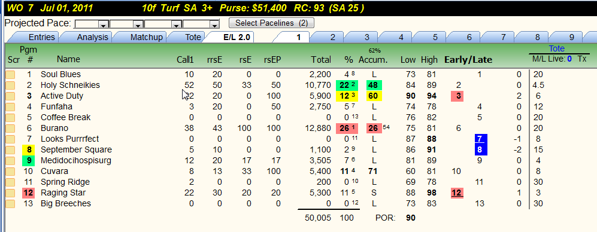Click the Select Pacelines (2) button
The width and height of the screenshot is (597, 232).
tap(271, 23)
